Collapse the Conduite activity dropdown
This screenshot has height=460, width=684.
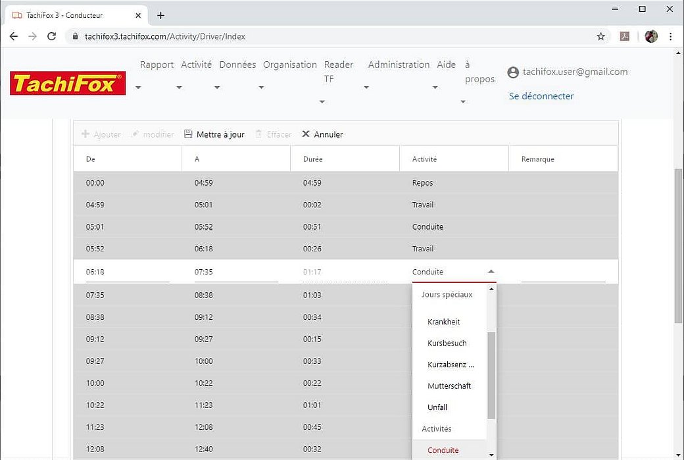click(491, 272)
